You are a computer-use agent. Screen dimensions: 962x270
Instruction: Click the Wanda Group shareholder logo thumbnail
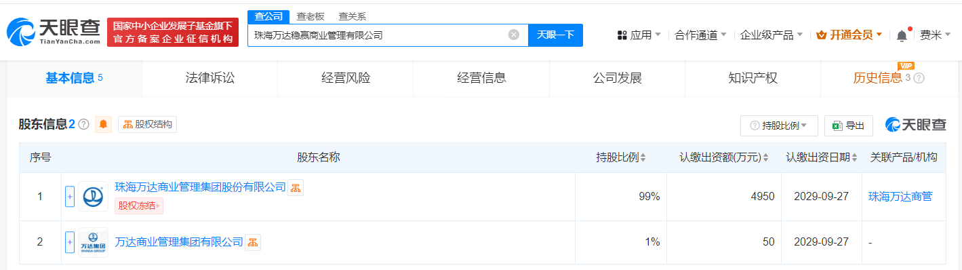(x=93, y=242)
